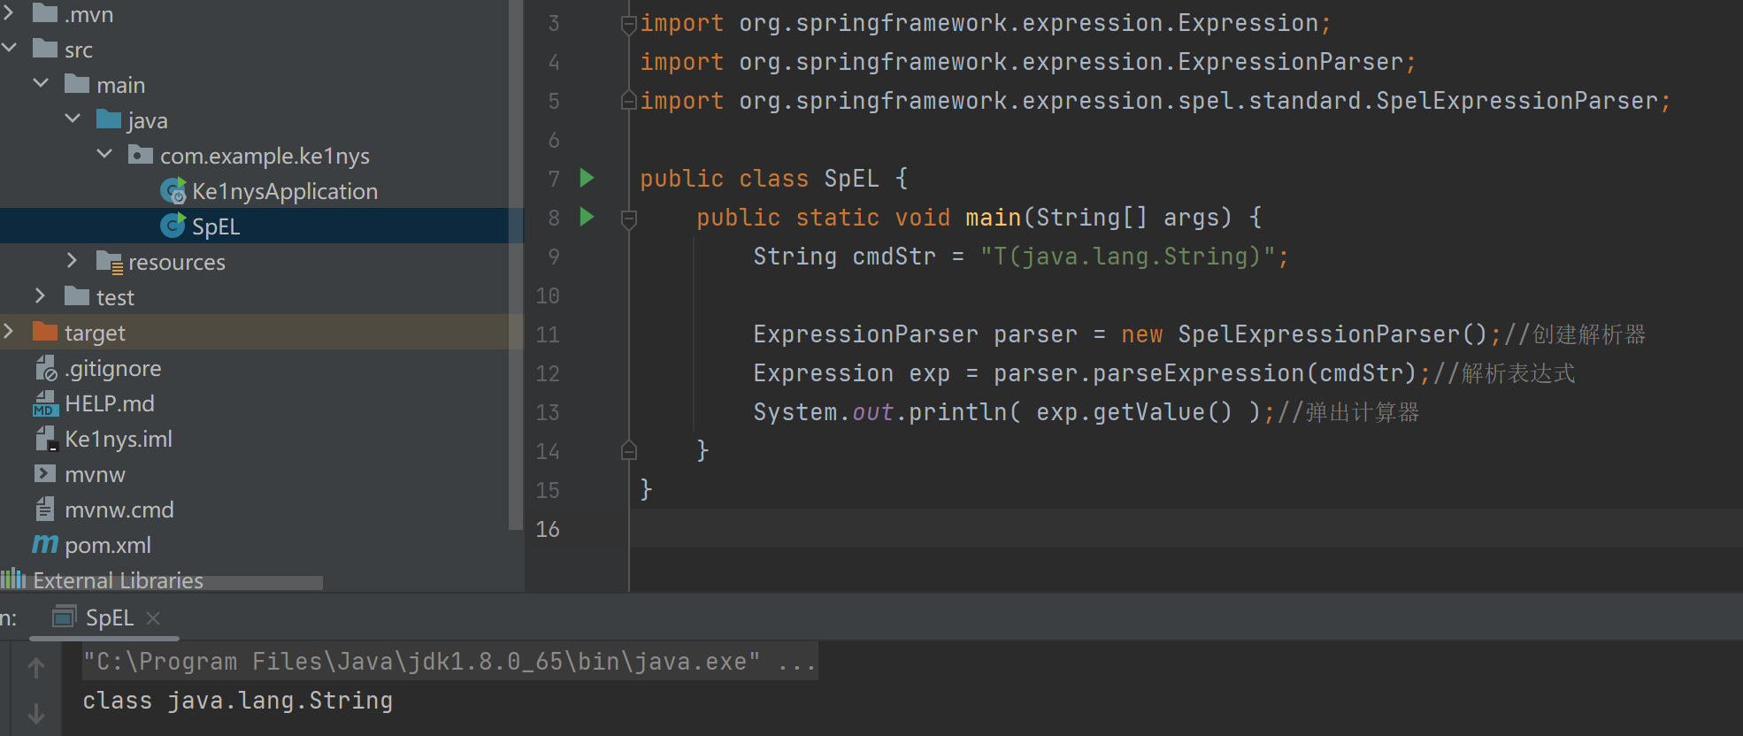Expand the test folder
Image resolution: width=1743 pixels, height=736 pixels.
41,296
